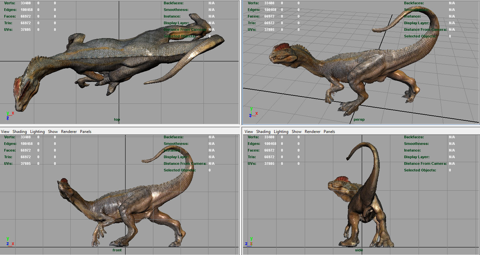
Task: Click 'Tris:' HUD label in top view
Action: (x=8, y=23)
